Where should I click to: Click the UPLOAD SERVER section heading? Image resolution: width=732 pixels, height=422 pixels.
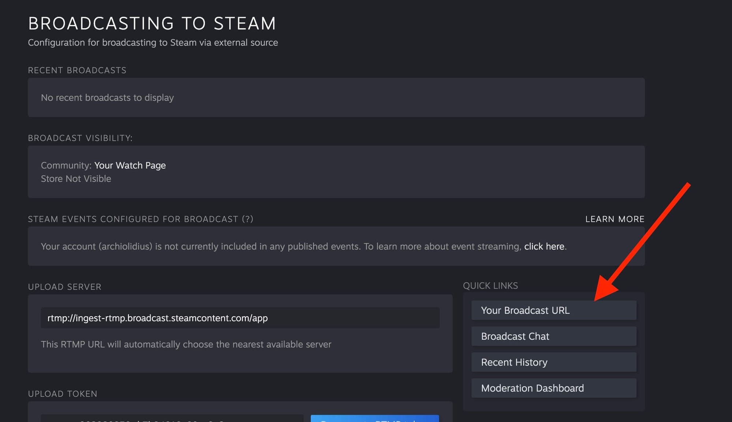coord(64,287)
